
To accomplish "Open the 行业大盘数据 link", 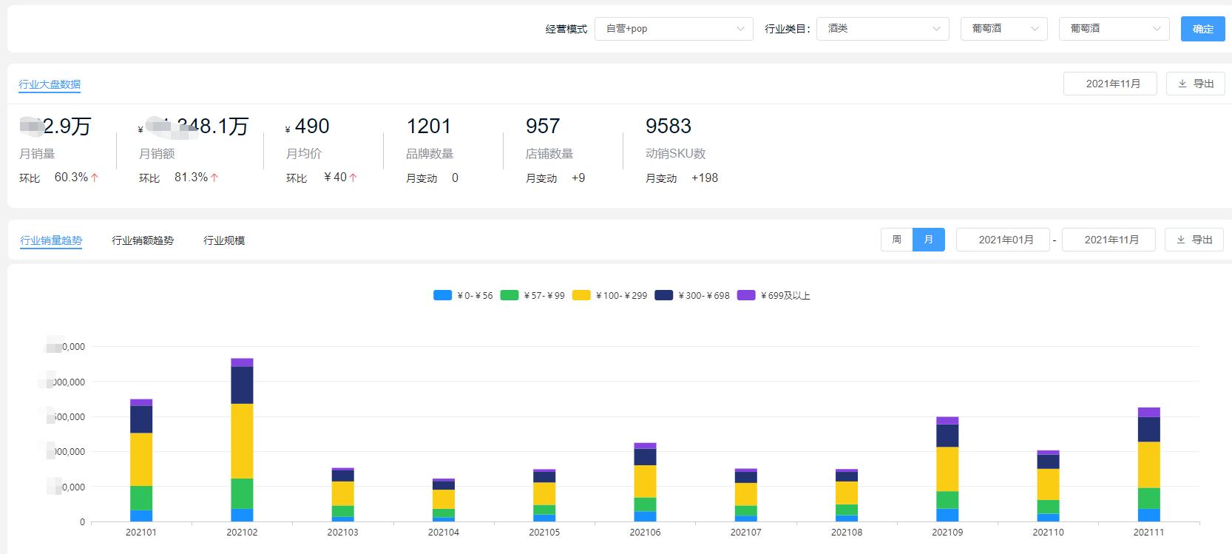I will click(x=50, y=84).
